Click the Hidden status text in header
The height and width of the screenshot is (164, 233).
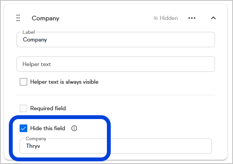169,18
